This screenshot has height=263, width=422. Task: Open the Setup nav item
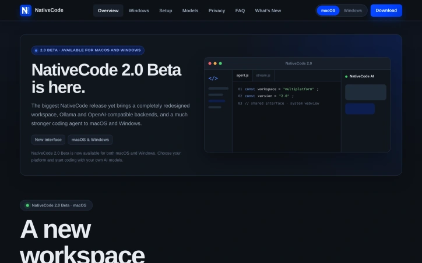coord(166,10)
